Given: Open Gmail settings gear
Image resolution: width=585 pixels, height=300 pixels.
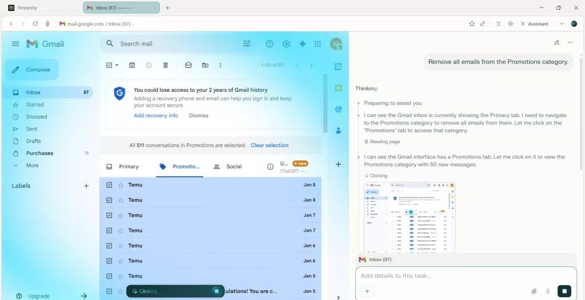Looking at the screenshot, I should (286, 44).
